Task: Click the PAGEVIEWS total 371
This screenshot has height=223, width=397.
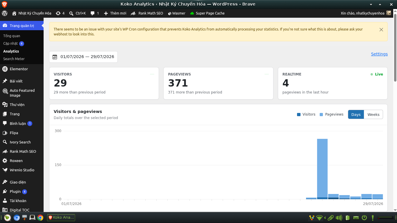Action: [x=178, y=83]
